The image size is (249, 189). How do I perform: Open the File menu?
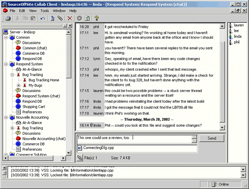tap(12, 11)
